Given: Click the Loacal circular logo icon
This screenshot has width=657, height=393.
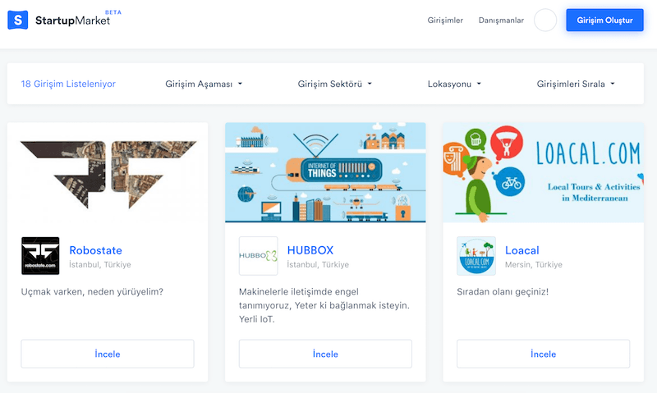Looking at the screenshot, I should (476, 256).
